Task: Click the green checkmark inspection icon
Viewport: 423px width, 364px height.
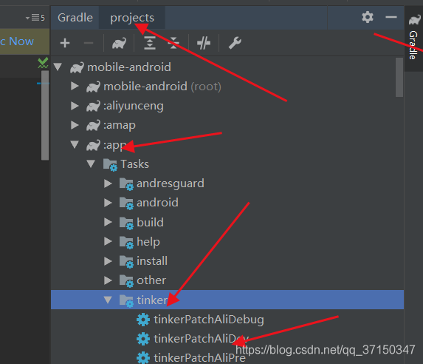Action: pos(43,63)
